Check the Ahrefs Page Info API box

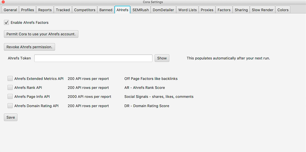pyautogui.click(x=10, y=97)
